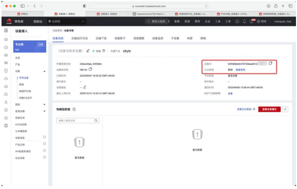Open external link icon beside API检索和调试
The width and height of the screenshot is (297, 189).
(44, 151)
